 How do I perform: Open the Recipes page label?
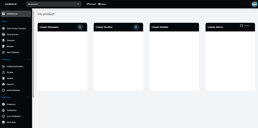tap(10, 46)
